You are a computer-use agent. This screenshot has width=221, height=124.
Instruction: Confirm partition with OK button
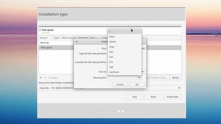[x=137, y=84]
